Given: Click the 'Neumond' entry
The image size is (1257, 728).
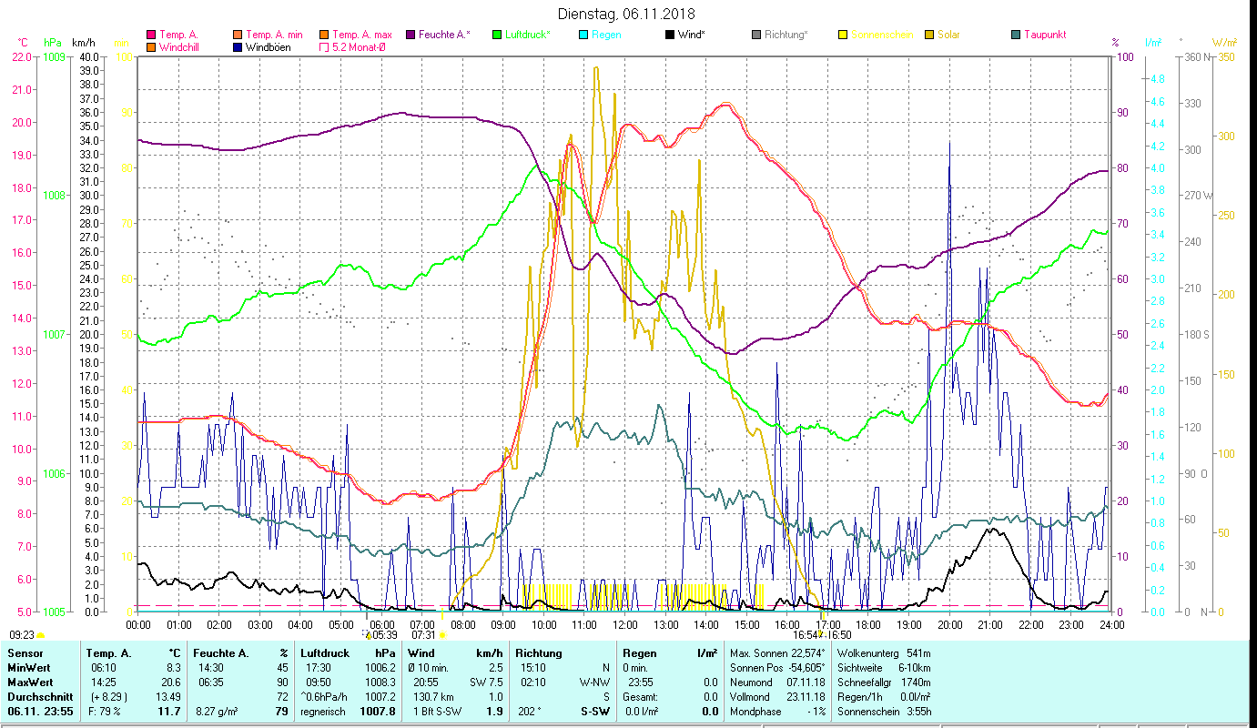Looking at the screenshot, I should (752, 682).
